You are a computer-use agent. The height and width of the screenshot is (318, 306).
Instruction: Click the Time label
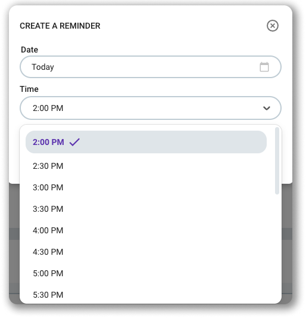29,89
